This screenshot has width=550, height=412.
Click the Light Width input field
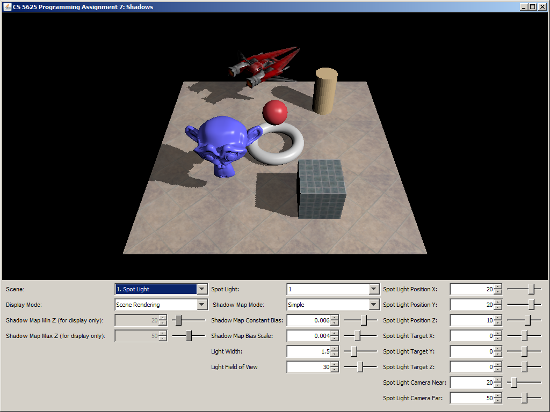tap(309, 351)
